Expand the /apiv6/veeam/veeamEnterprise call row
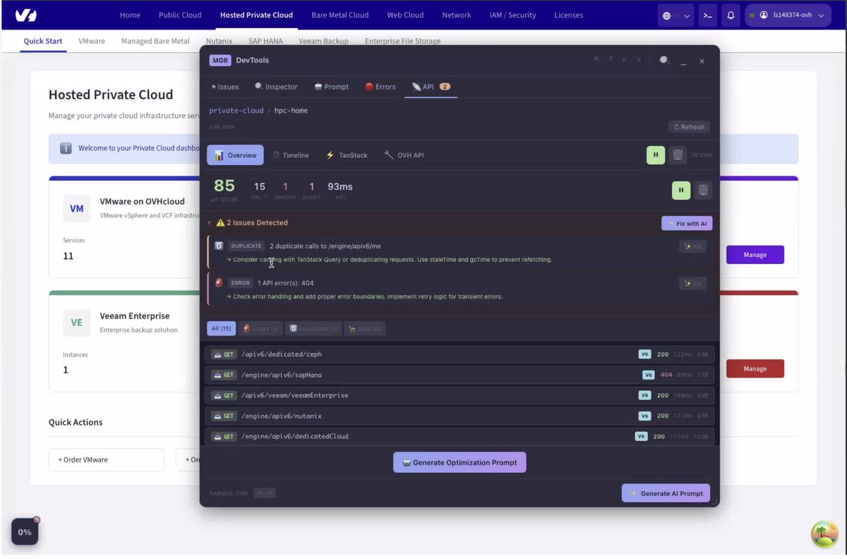 pyautogui.click(x=459, y=395)
